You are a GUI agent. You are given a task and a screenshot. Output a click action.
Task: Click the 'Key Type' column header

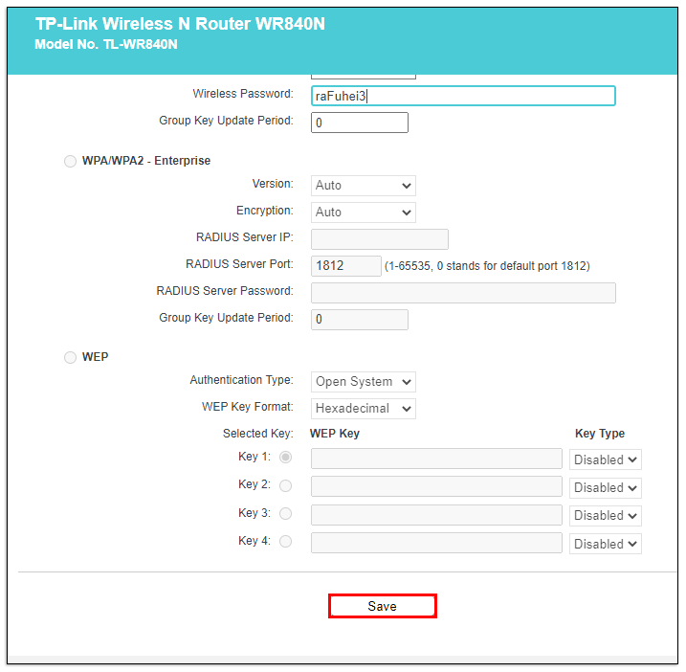point(600,434)
